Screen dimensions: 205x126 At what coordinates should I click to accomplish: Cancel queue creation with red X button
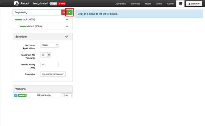point(64,12)
